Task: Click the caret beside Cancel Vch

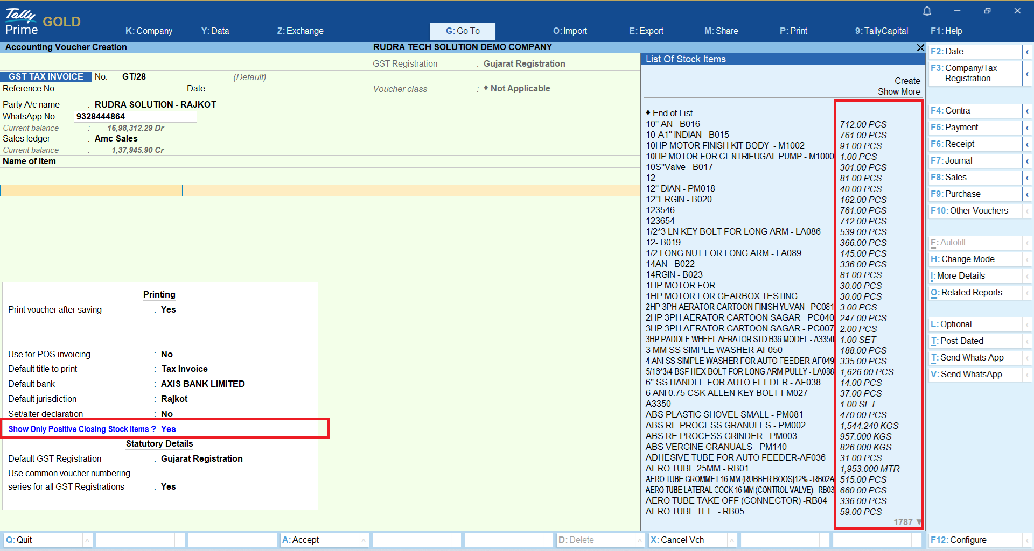Action: tap(732, 540)
